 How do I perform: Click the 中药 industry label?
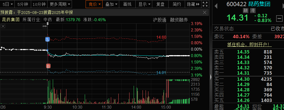48,19
